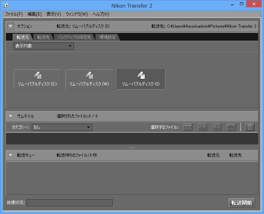
Task: Click the 転送先 column header in queue
Action: pos(235,155)
